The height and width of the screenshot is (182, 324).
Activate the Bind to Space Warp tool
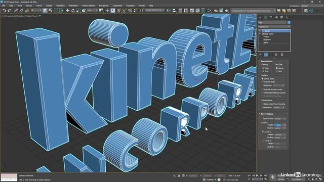[27, 11]
